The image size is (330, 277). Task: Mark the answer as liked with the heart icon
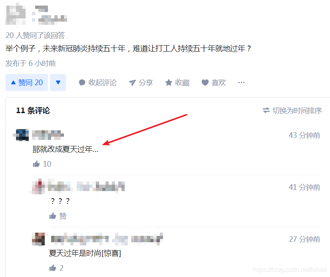coord(205,82)
